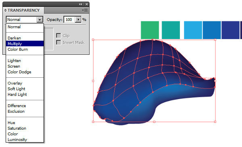Pick the teal color swatch
Image resolution: width=242 pixels, height=147 pixels.
click(171, 30)
